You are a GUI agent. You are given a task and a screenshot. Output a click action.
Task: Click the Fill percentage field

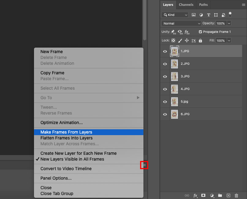221,41
